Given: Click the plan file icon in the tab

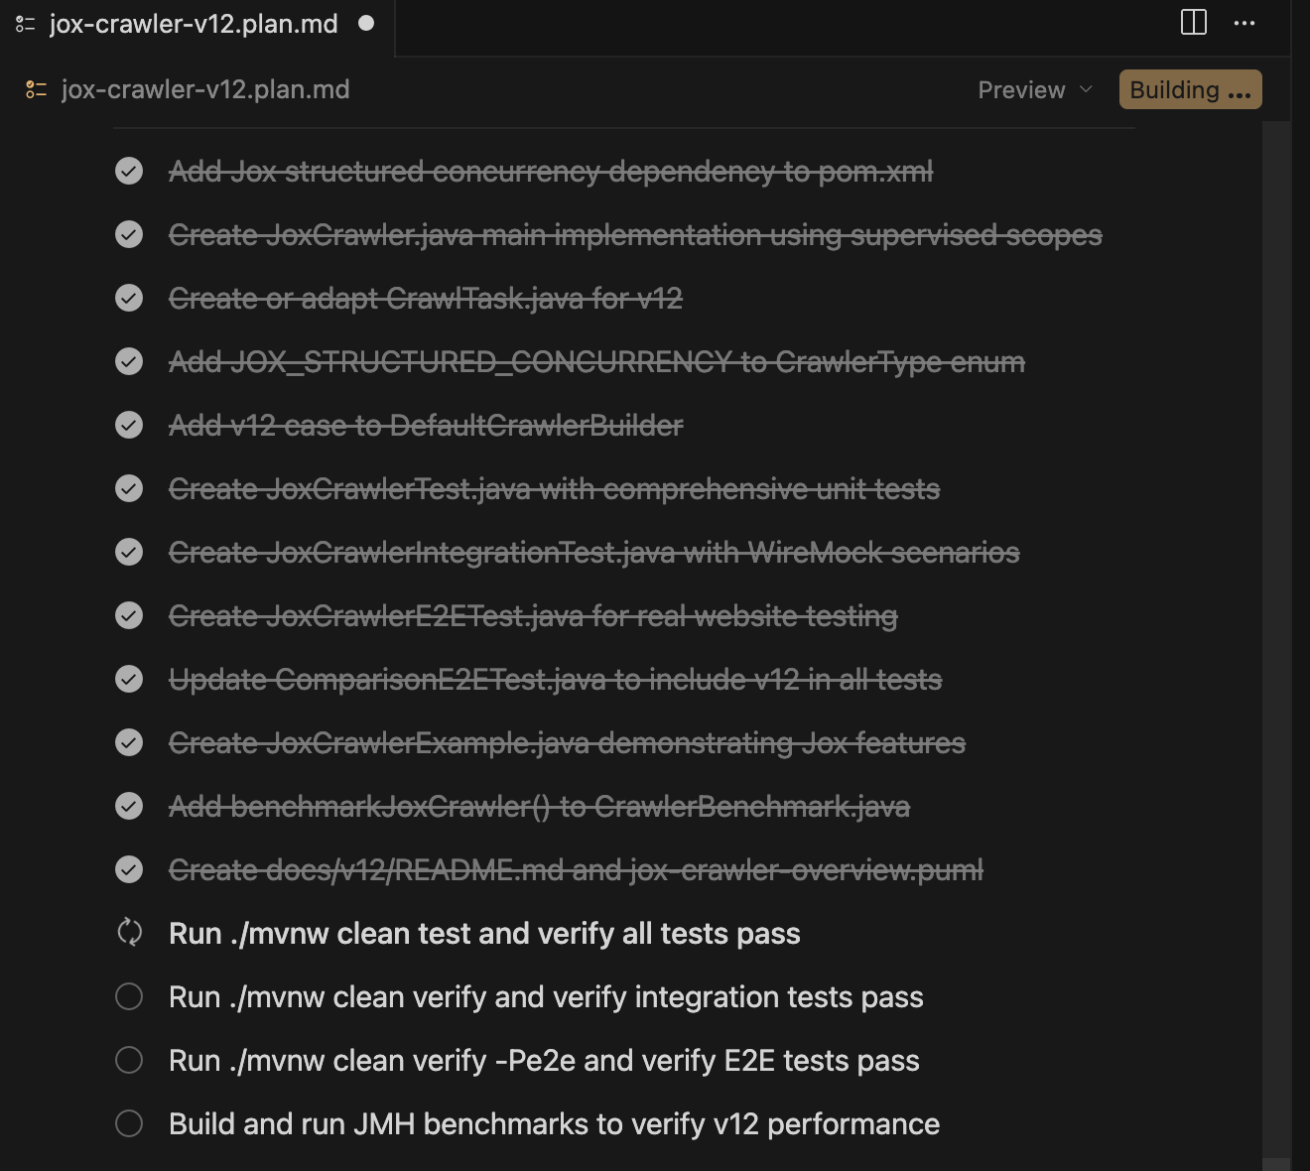Looking at the screenshot, I should [26, 24].
